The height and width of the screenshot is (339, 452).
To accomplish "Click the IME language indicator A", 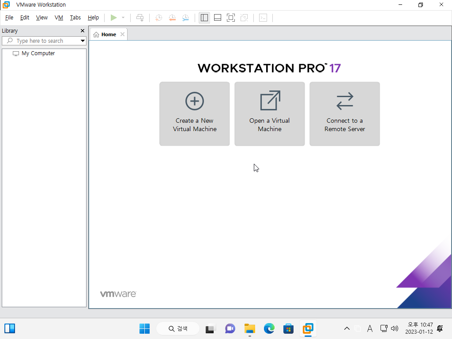I will 370,328.
